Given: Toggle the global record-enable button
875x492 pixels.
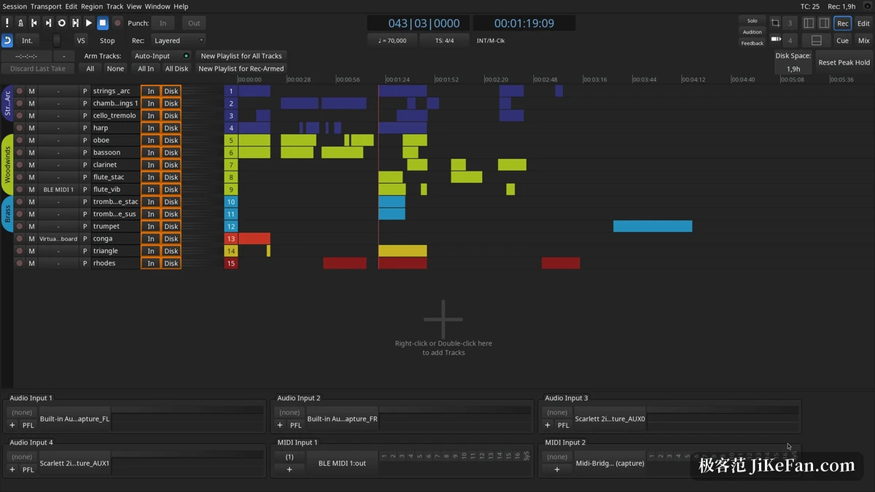Looking at the screenshot, I should pyautogui.click(x=117, y=23).
